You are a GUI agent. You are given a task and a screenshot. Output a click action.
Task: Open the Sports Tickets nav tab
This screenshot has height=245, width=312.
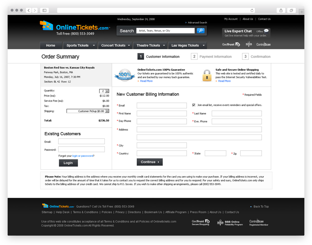(x=80, y=46)
